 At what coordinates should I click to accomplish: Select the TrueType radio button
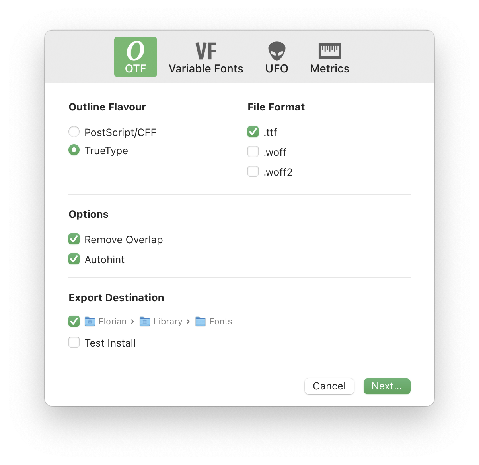(74, 150)
